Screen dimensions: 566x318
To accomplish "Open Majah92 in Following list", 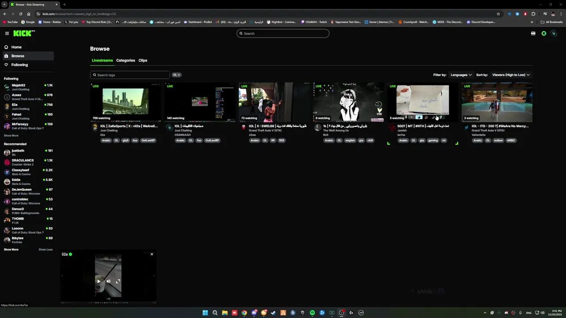I will pos(28,87).
